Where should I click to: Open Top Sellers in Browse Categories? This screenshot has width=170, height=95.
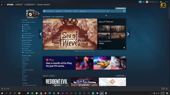27,42
